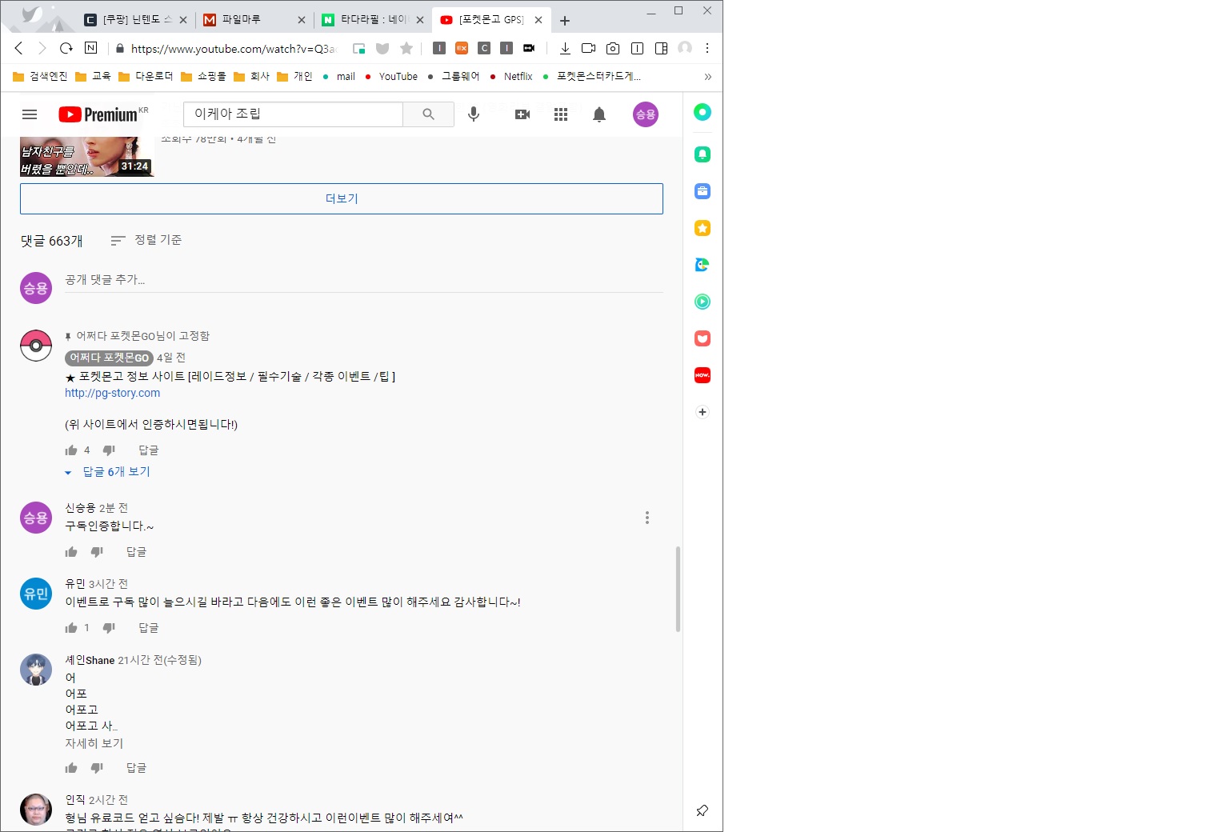Open the pg-story.com link
The height and width of the screenshot is (832, 1229).
click(113, 393)
